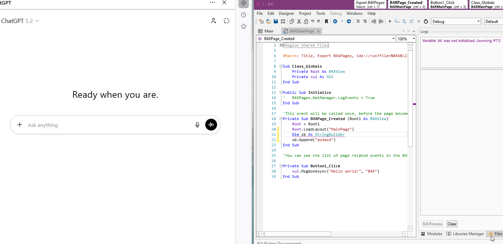The image size is (503, 244).
Task: Switch to the Libraries Manager tab
Action: pos(465,234)
